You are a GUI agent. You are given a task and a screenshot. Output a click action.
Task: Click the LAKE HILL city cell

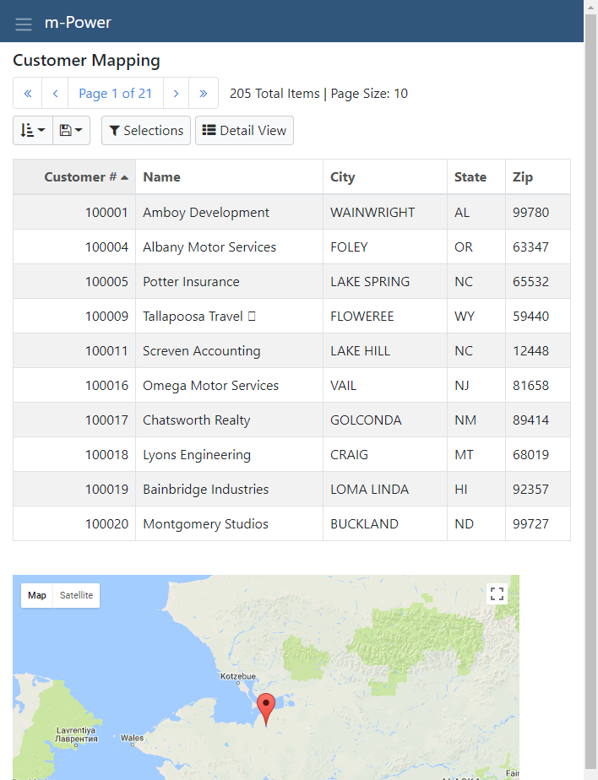click(385, 350)
